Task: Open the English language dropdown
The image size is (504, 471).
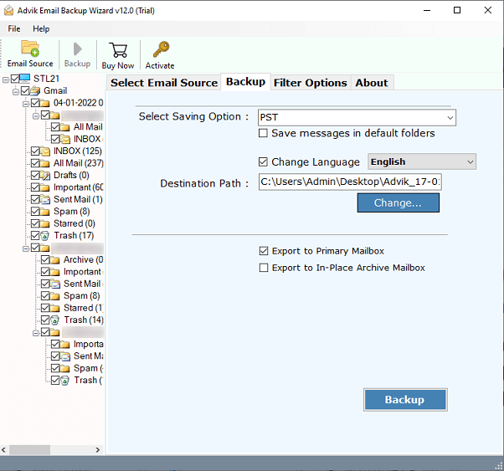Action: click(471, 161)
